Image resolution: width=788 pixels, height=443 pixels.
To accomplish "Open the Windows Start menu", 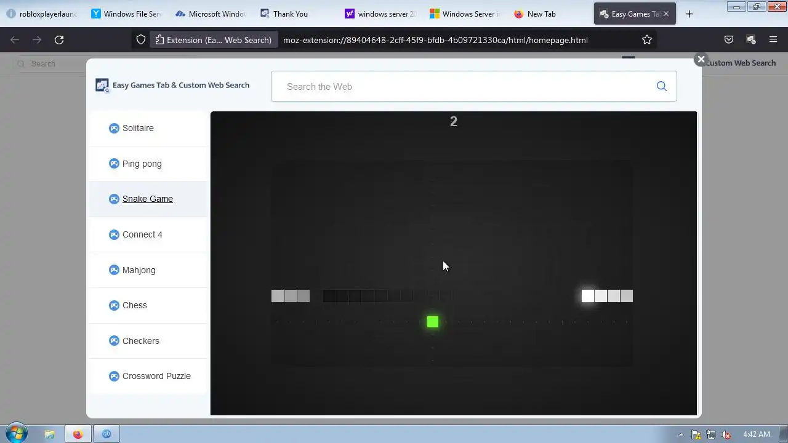I will (15, 433).
